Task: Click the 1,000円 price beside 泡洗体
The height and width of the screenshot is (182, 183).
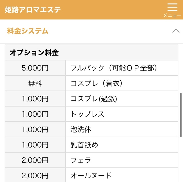Action: [x=35, y=130]
